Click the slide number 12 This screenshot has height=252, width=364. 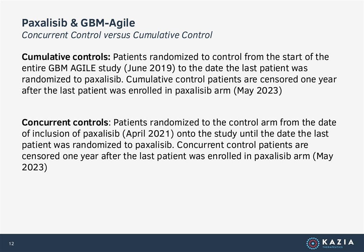coord(11,244)
